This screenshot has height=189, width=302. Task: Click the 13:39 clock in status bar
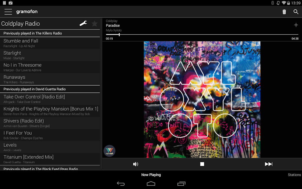click(x=296, y=3)
